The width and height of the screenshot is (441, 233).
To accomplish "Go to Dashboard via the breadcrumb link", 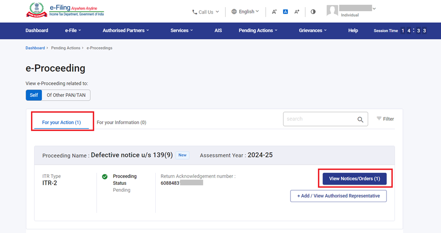I will [x=35, y=48].
